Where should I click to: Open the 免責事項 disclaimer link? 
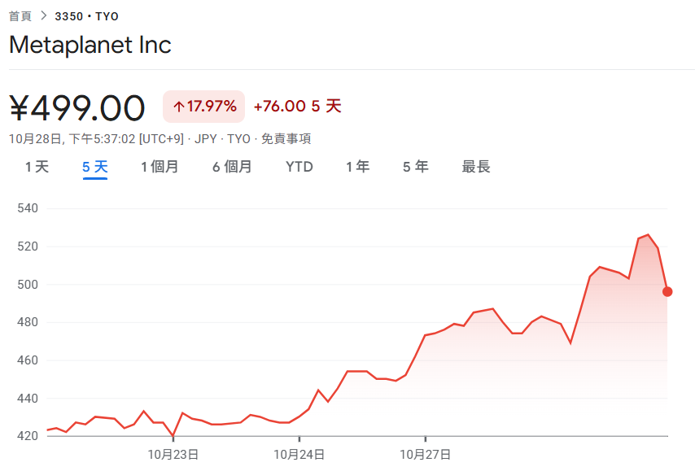(286, 138)
